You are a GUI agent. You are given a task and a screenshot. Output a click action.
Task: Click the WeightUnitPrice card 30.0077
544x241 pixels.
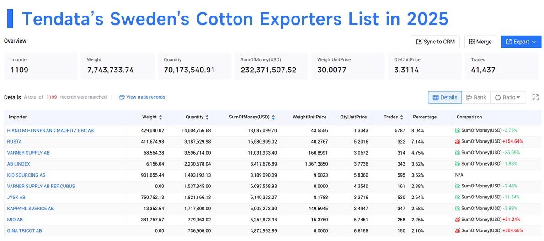coord(348,66)
